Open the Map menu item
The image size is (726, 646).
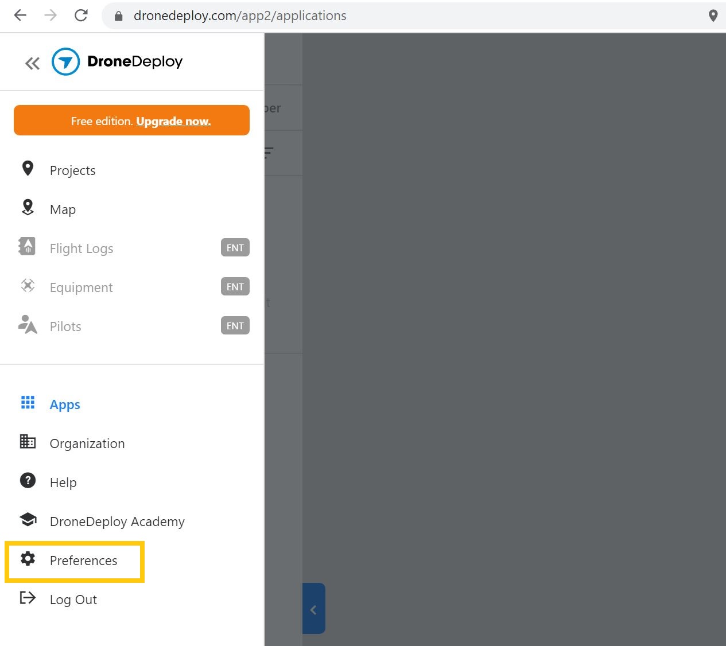63,209
